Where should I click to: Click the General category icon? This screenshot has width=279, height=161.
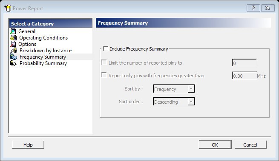[13, 31]
